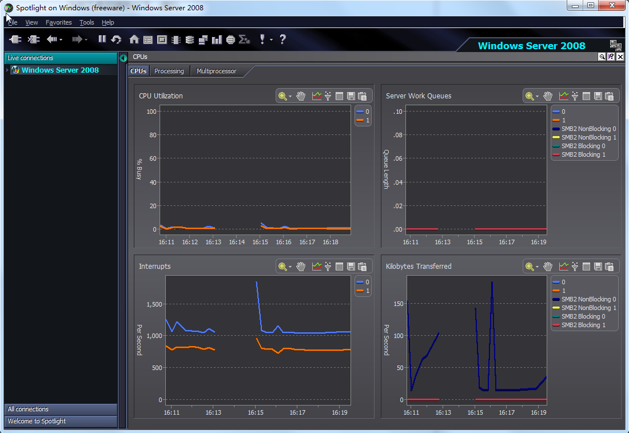The width and height of the screenshot is (629, 433).
Task: Toggle series 1 in Interrupts legend
Action: coord(363,291)
